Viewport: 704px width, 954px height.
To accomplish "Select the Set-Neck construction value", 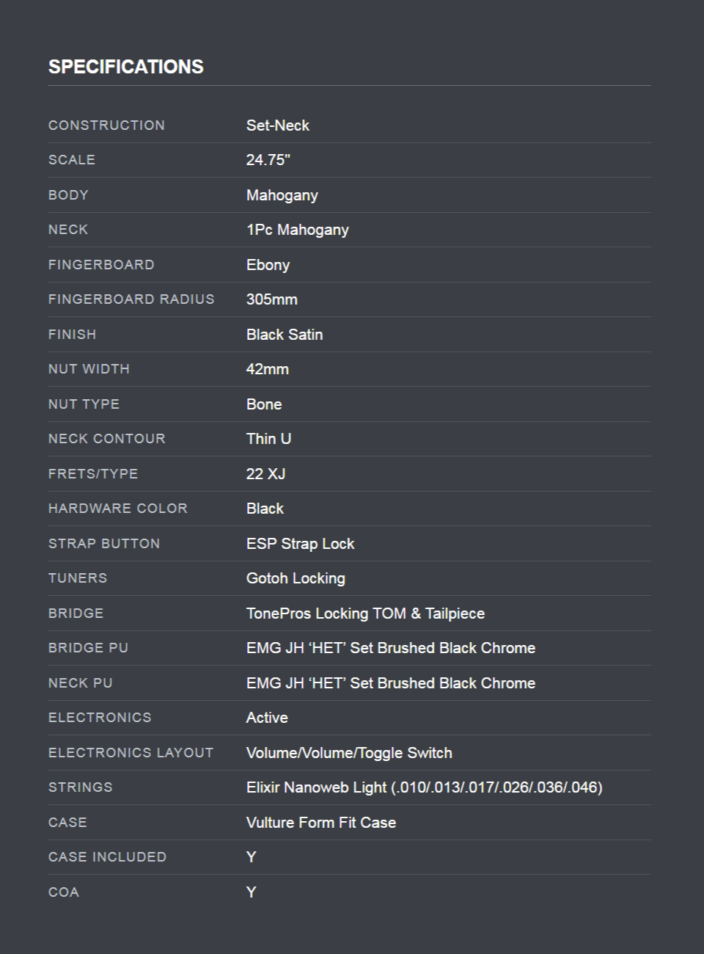I will point(277,125).
